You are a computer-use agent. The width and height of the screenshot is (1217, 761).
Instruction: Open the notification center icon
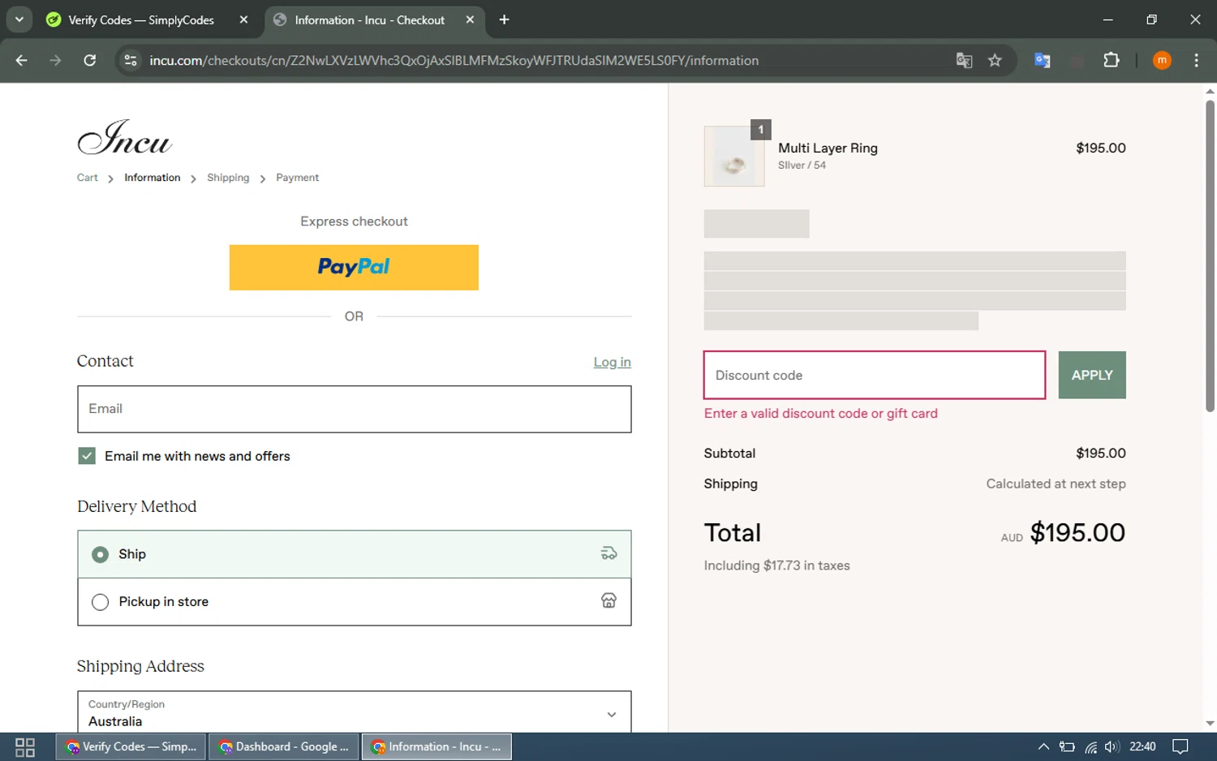coord(1180,746)
